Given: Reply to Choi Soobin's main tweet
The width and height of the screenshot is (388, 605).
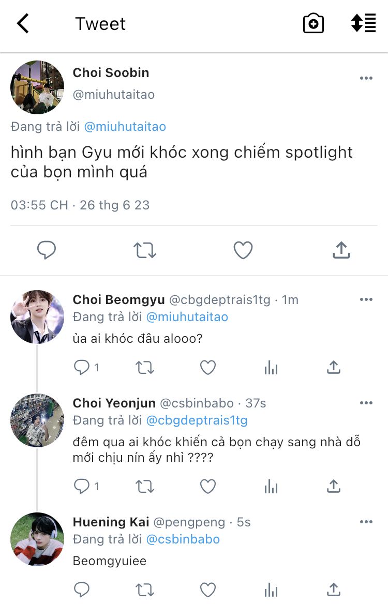Looking at the screenshot, I should click(x=47, y=251).
